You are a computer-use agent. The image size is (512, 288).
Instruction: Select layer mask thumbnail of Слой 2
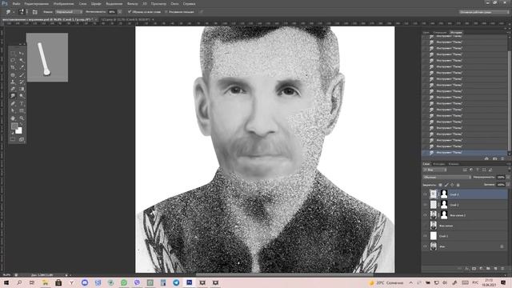point(444,205)
